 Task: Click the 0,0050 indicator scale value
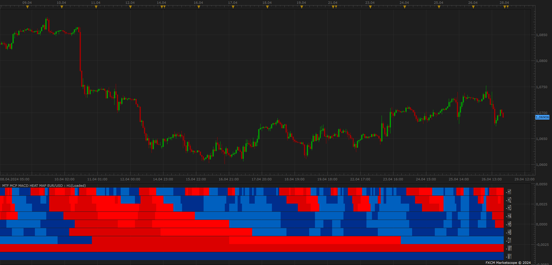(542, 184)
